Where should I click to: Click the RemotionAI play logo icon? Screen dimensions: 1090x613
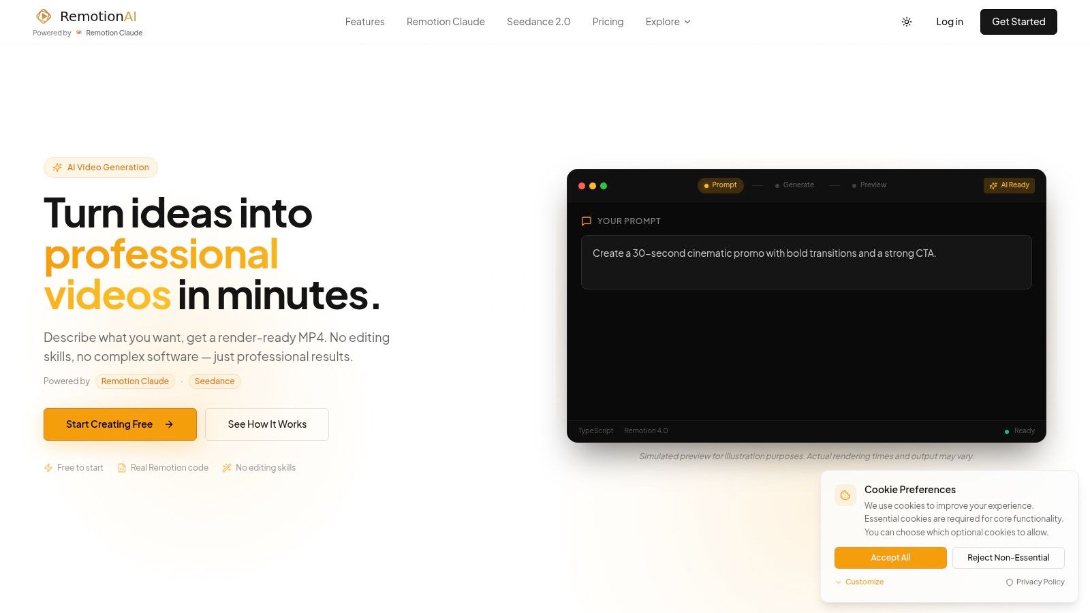pos(44,16)
